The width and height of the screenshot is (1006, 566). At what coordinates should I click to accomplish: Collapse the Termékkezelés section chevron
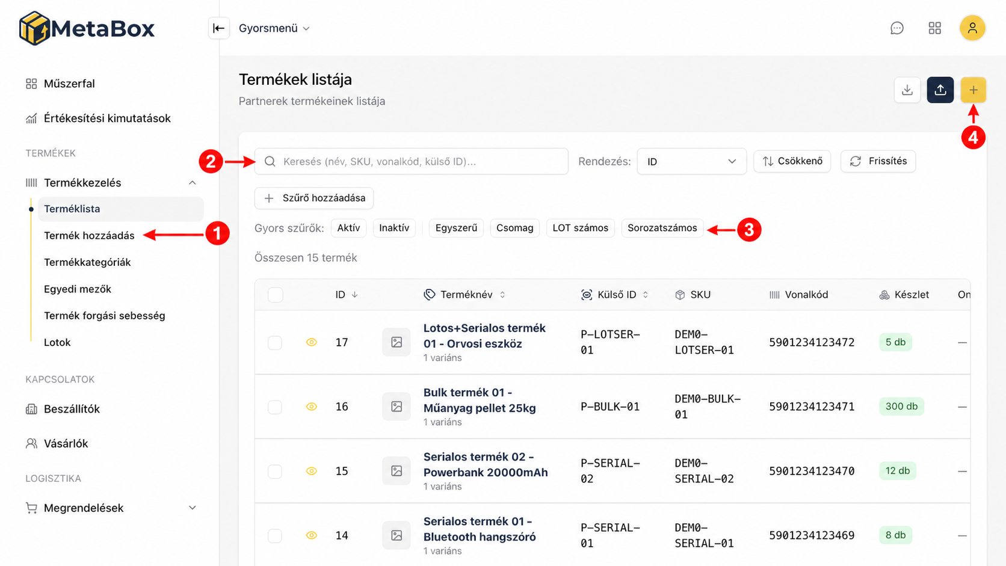(x=193, y=183)
